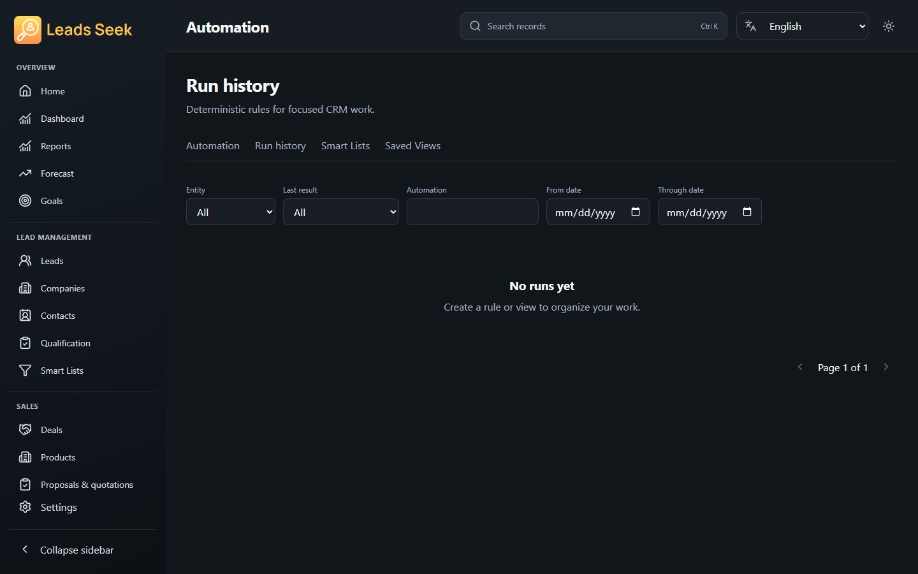Click the Through date input field
This screenshot has height=574, width=918.
click(710, 212)
